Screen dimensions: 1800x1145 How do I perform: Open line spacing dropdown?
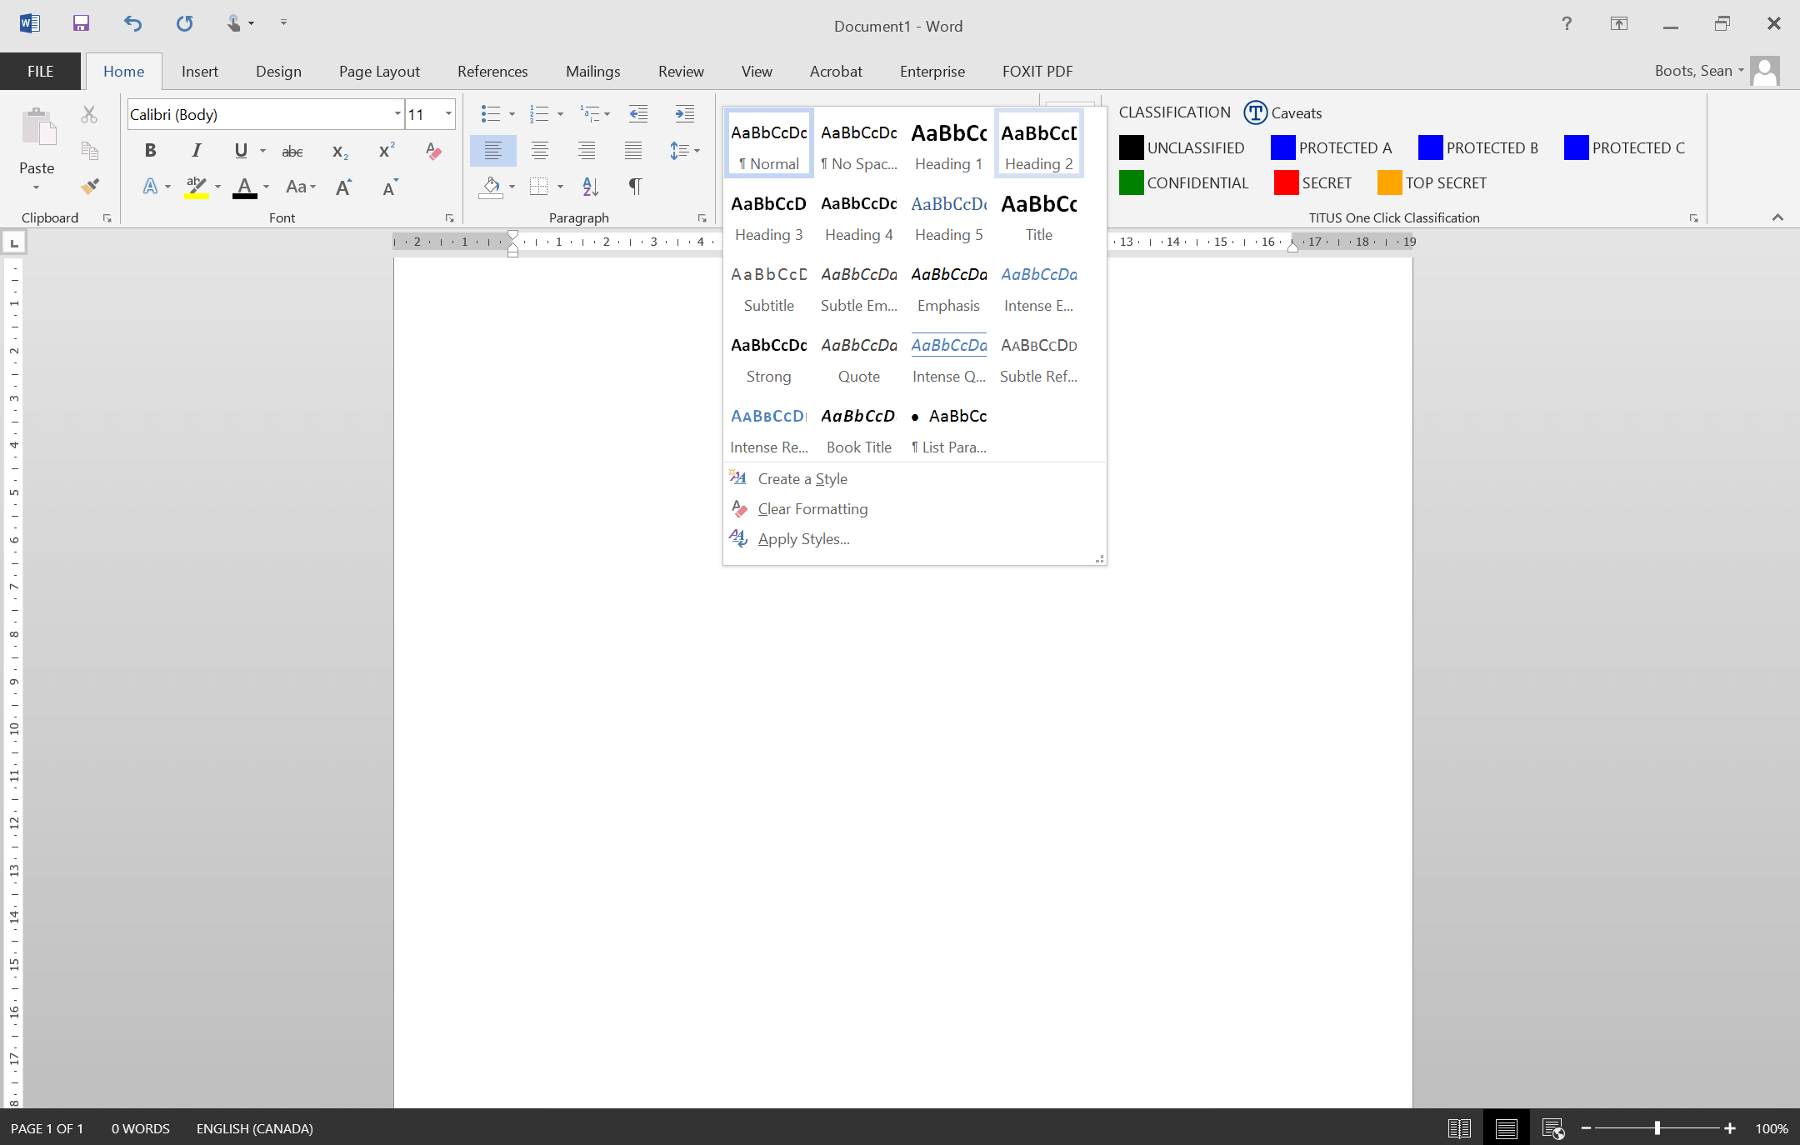685,151
